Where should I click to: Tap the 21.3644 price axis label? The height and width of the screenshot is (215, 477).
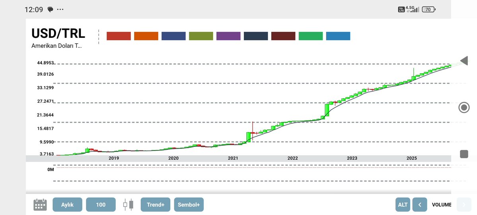(46, 115)
